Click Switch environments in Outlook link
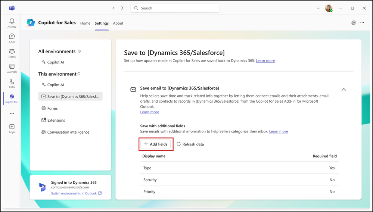Screen dimensions: 373x212 74,193
